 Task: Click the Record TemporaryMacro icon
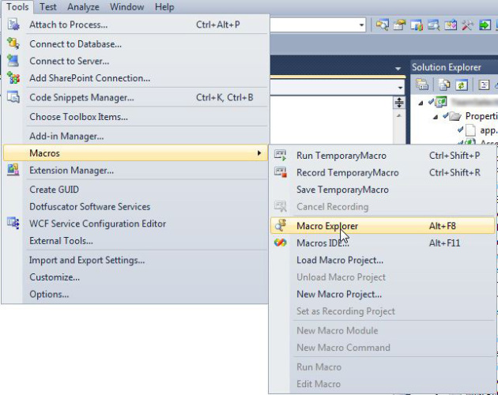pyautogui.click(x=281, y=172)
